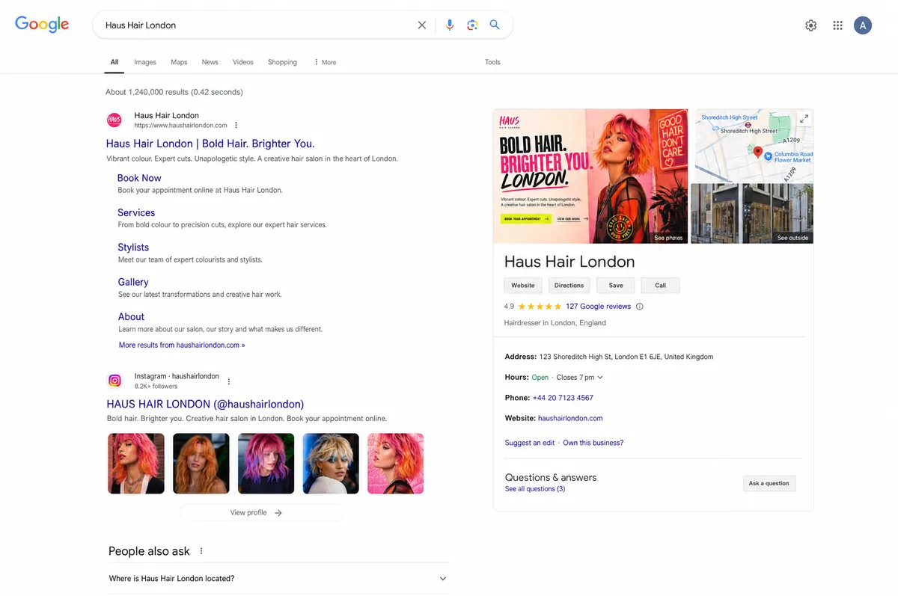The height and width of the screenshot is (596, 898).
Task: Click More results from haushairlondon.com link
Action: [x=182, y=345]
